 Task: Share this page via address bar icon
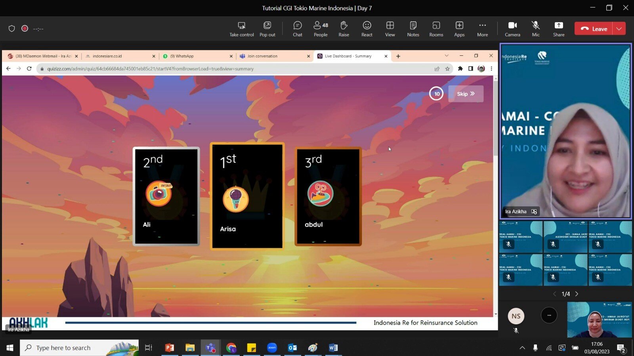coord(437,69)
